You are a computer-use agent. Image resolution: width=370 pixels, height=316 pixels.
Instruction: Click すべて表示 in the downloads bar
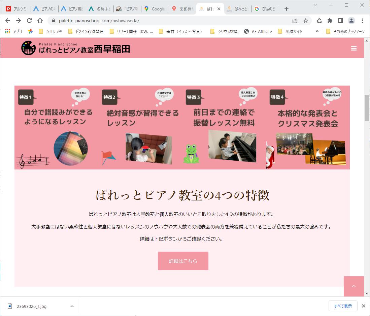[x=343, y=306]
